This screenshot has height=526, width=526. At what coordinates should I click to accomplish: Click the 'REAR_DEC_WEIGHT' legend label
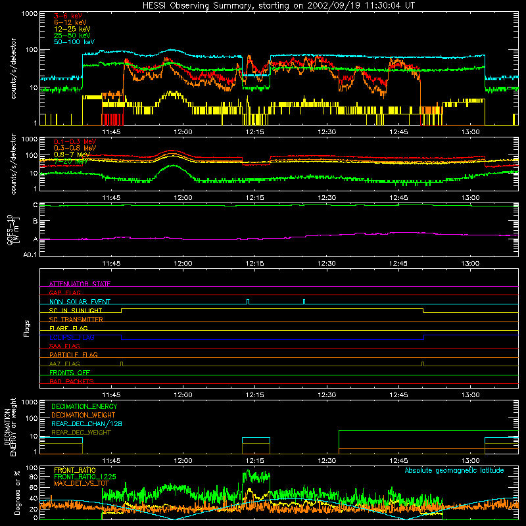[81, 433]
